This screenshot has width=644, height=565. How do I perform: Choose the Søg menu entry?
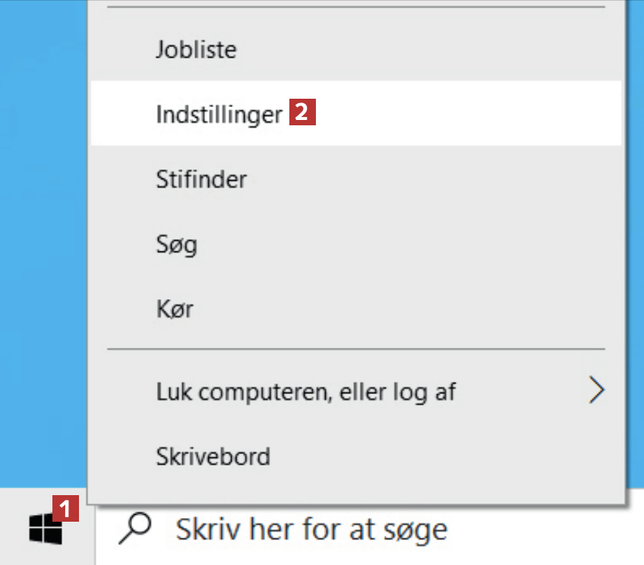tap(176, 245)
